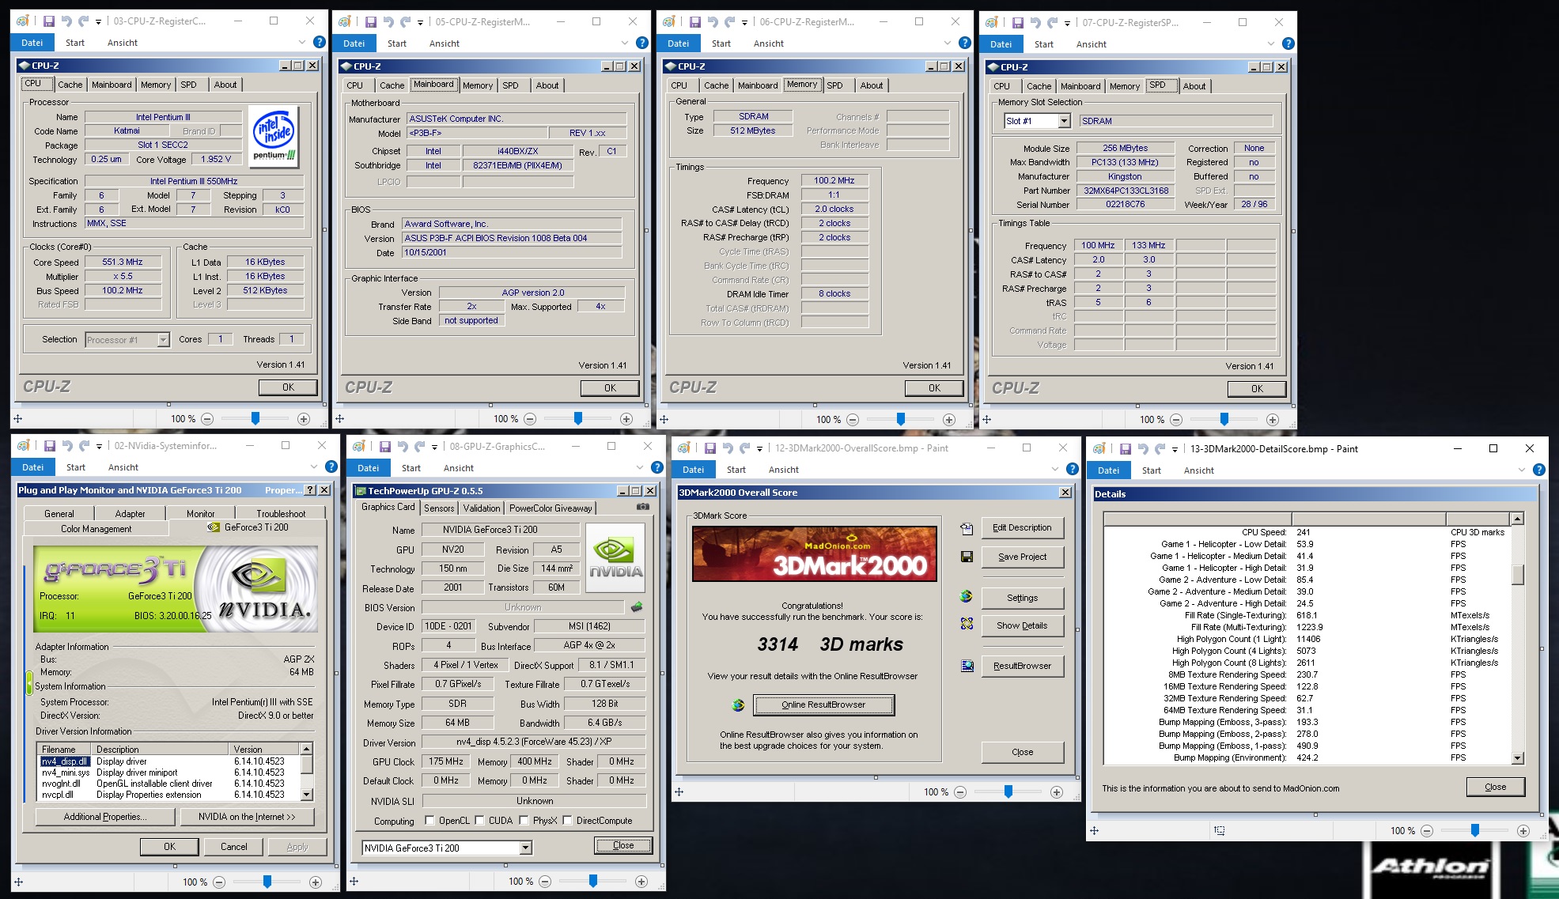
Task: Open the Ansicht tab in the 13-3DMark2000-DetailScore window
Action: click(x=1198, y=470)
